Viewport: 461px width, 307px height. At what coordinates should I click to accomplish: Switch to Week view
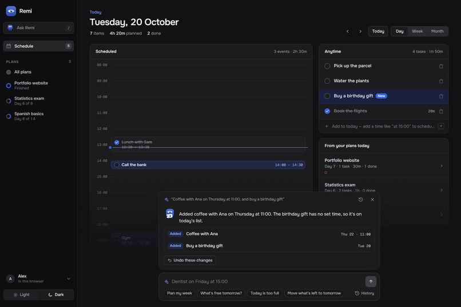point(417,31)
